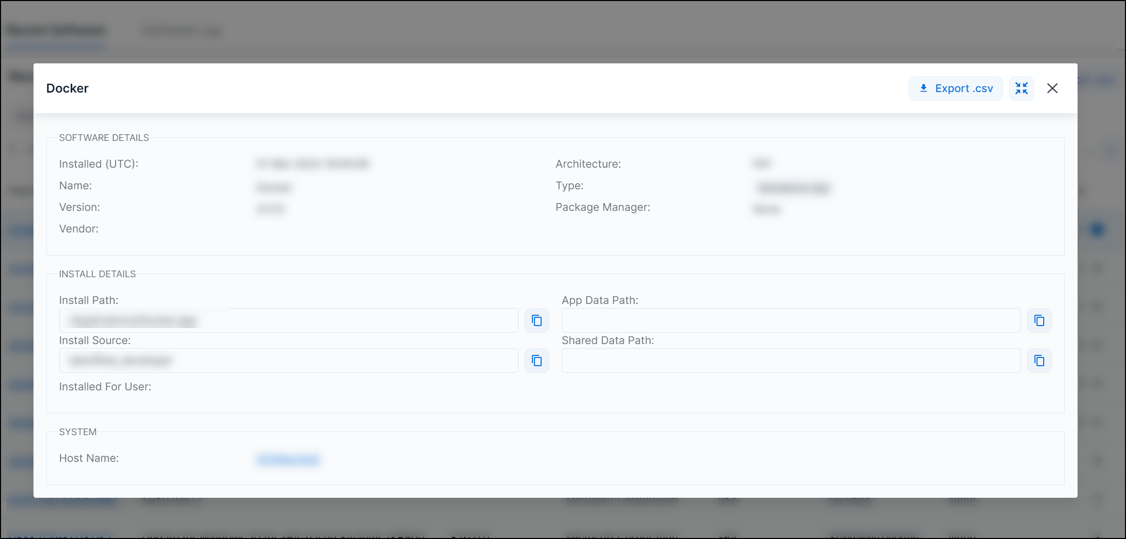Click the Docker dialog title
Image resolution: width=1126 pixels, height=539 pixels.
point(67,88)
